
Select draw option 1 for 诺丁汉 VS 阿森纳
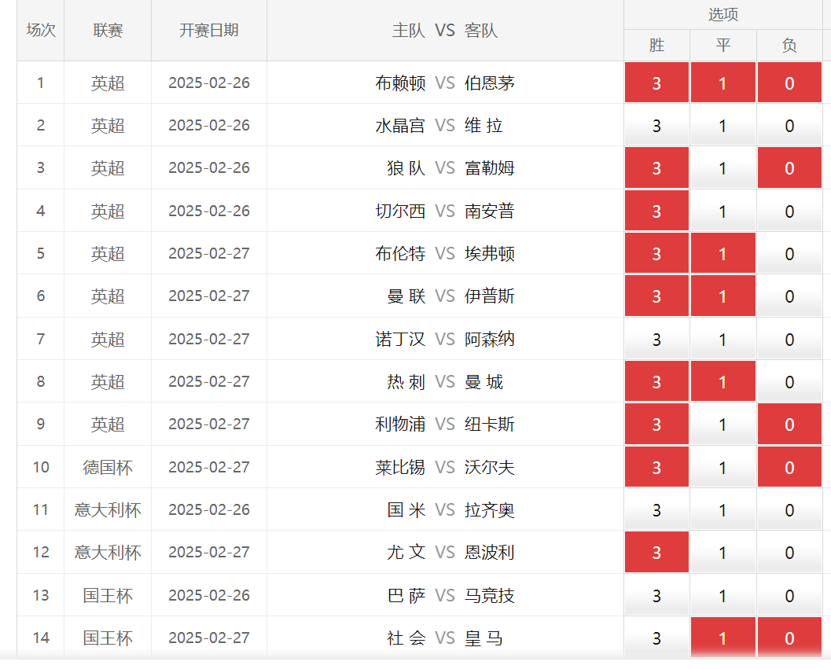pos(723,340)
